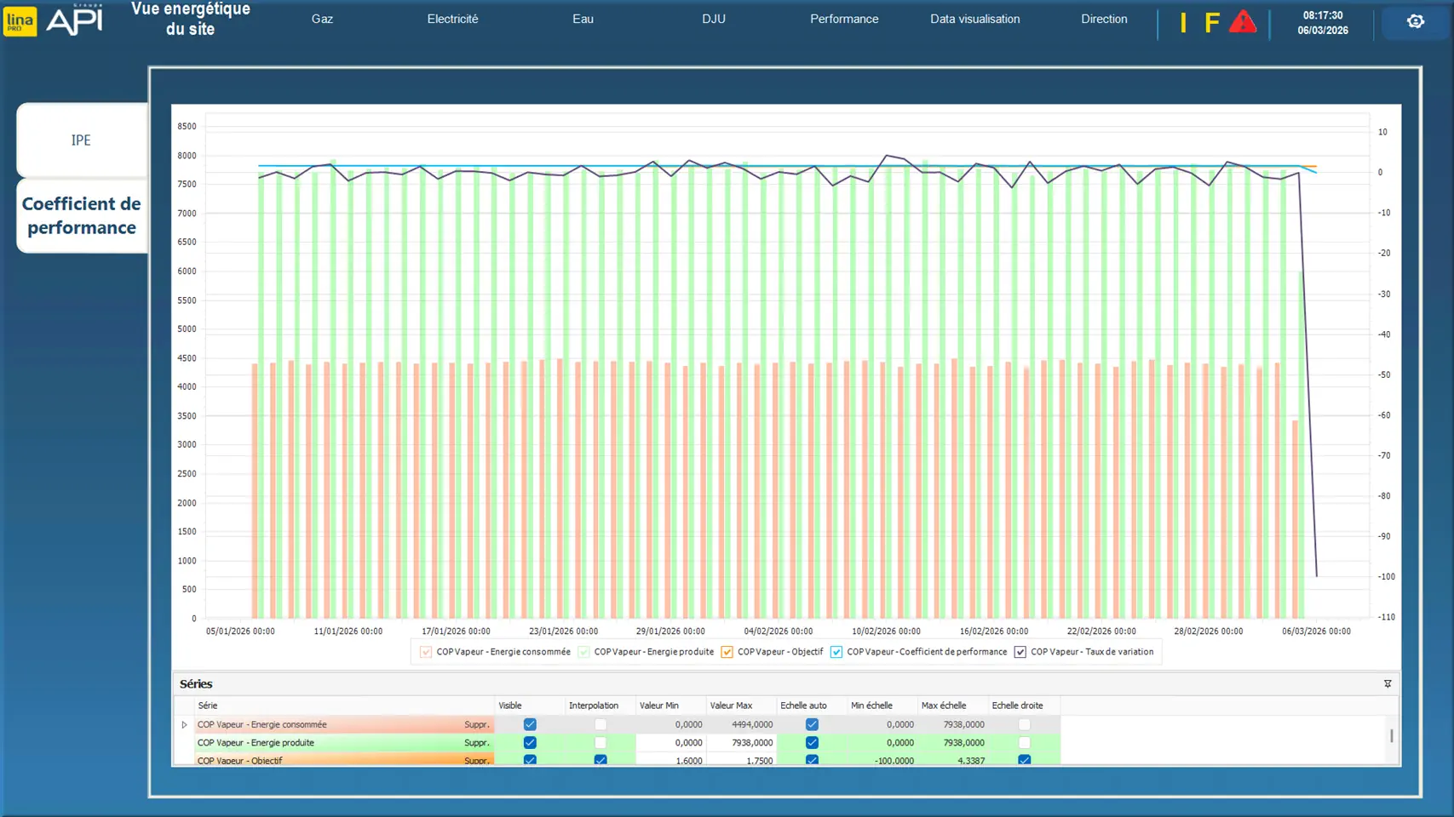Toggle Energie consommée legend checkbox under chart
This screenshot has width=1454, height=817.
(x=426, y=653)
